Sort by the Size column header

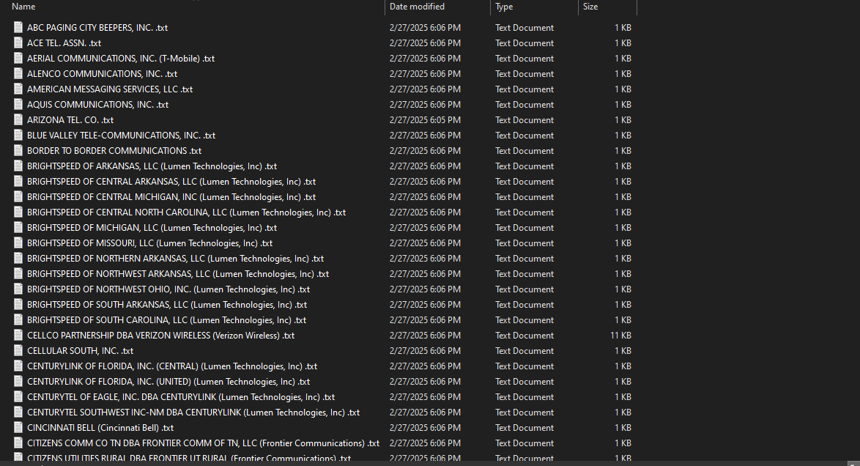[x=590, y=7]
